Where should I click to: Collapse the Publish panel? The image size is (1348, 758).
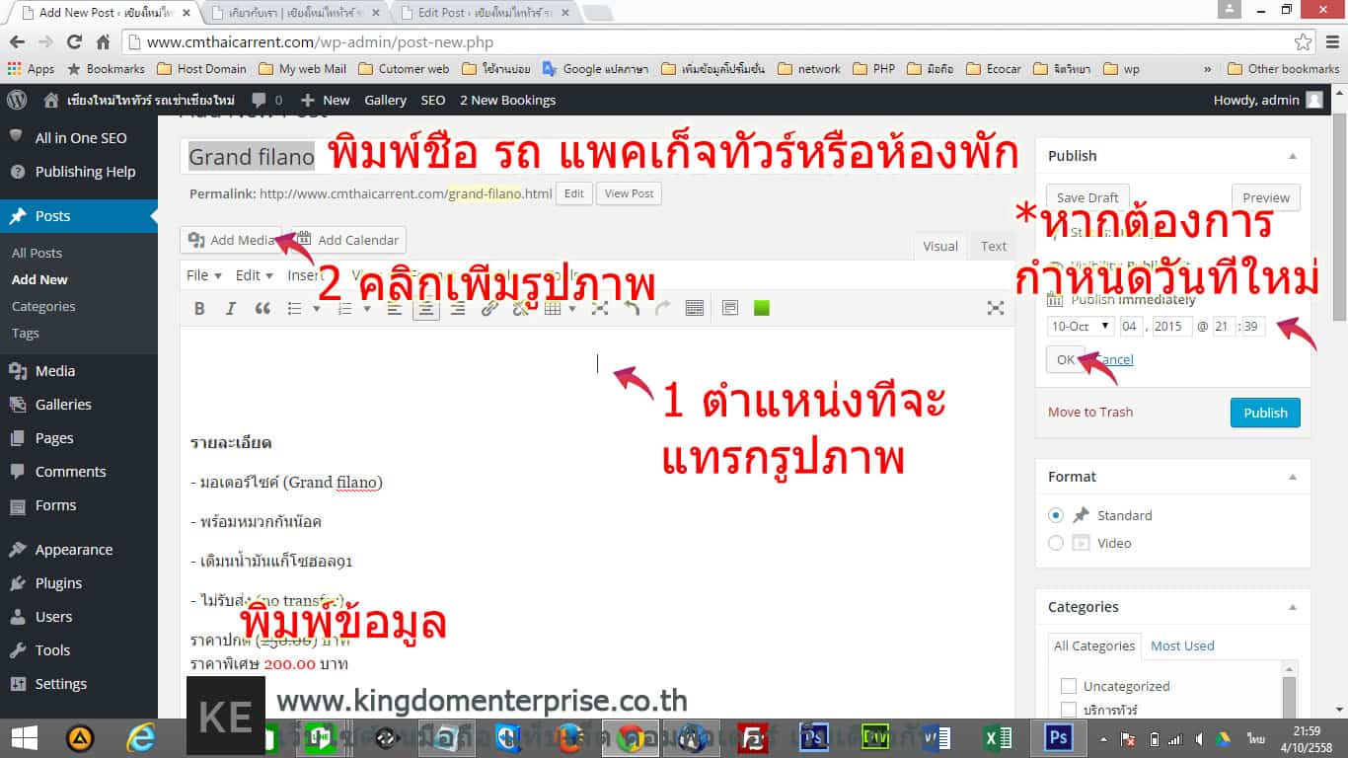tap(1292, 156)
